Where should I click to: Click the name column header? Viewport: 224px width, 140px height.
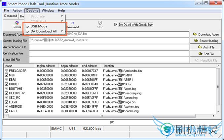point(19,66)
